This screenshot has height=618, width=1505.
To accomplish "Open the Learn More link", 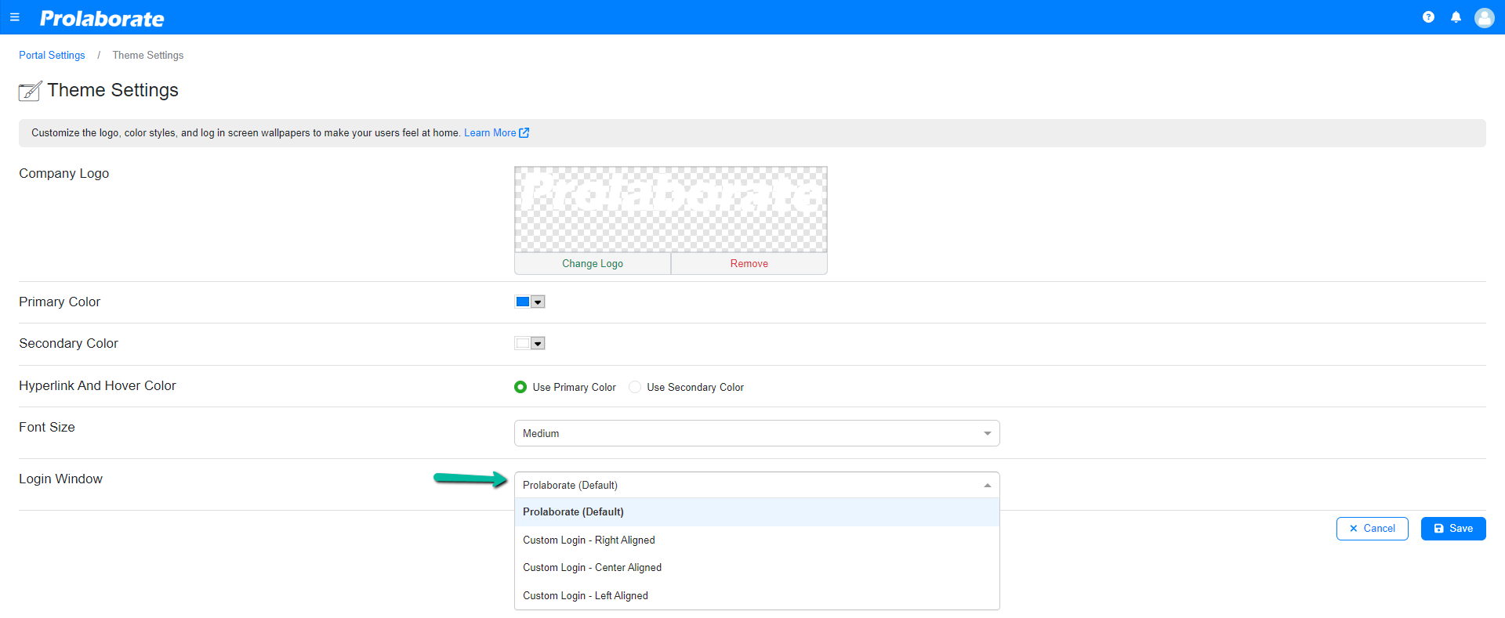I will pyautogui.click(x=490, y=133).
